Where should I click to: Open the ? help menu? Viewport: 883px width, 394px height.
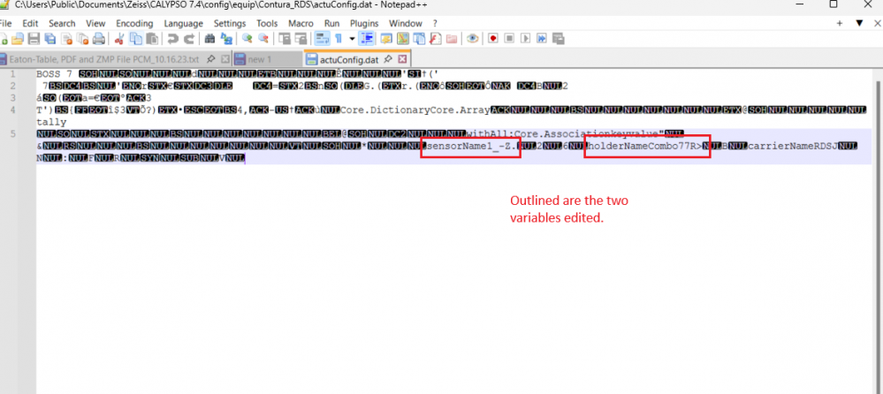tap(435, 24)
